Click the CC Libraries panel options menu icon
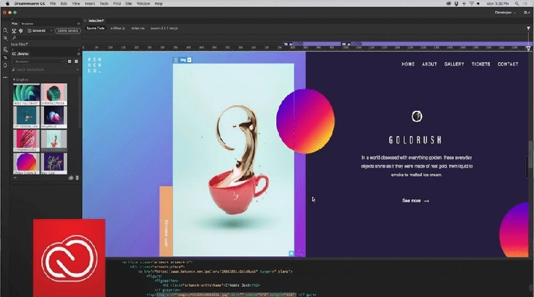This screenshot has height=297, width=534. click(x=77, y=53)
